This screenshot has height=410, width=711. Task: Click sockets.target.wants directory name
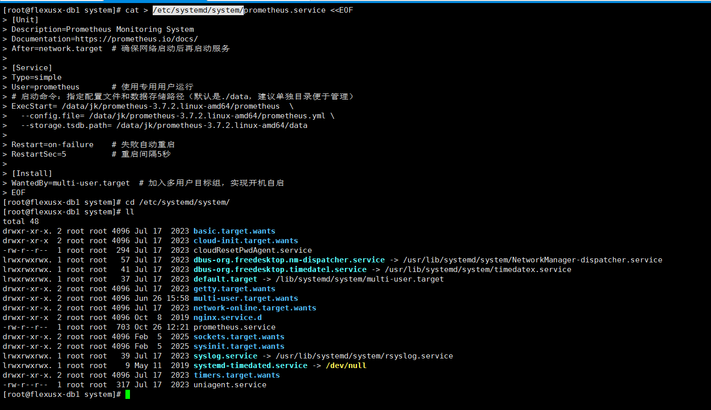coord(239,337)
